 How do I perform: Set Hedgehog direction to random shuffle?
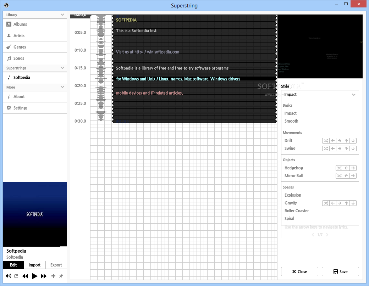coord(339,168)
